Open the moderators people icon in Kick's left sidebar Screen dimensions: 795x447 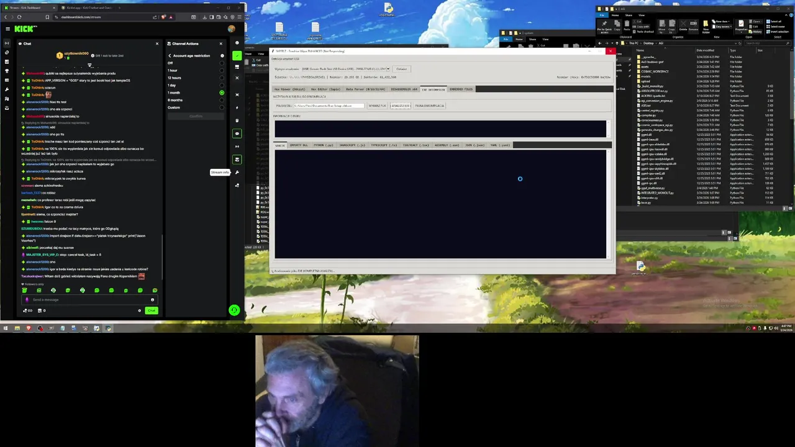pos(7,98)
